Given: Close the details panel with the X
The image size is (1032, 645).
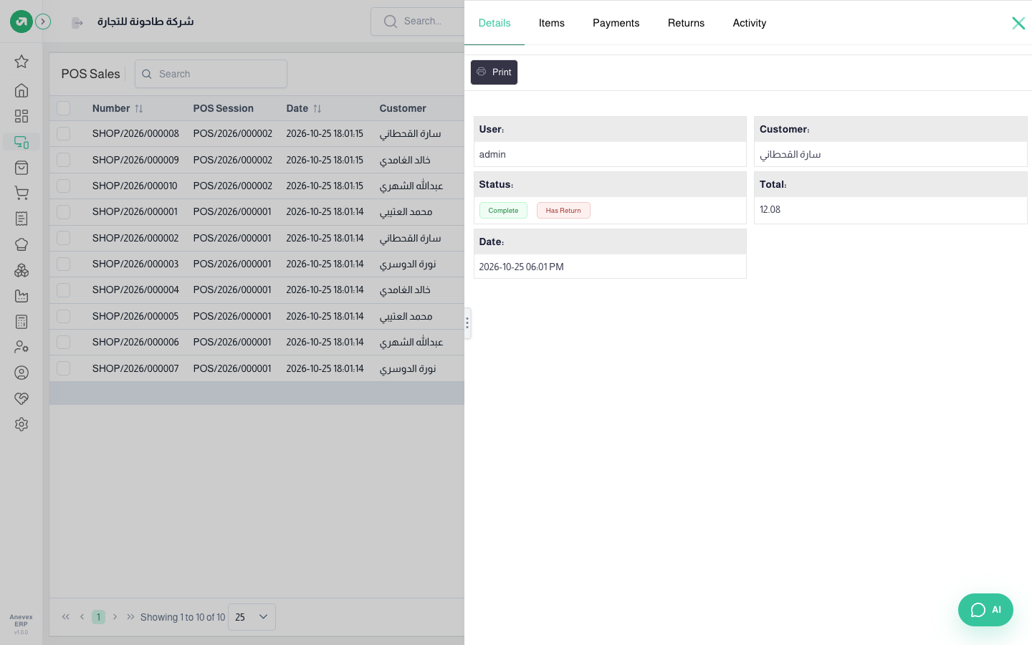Looking at the screenshot, I should pos(1018,23).
